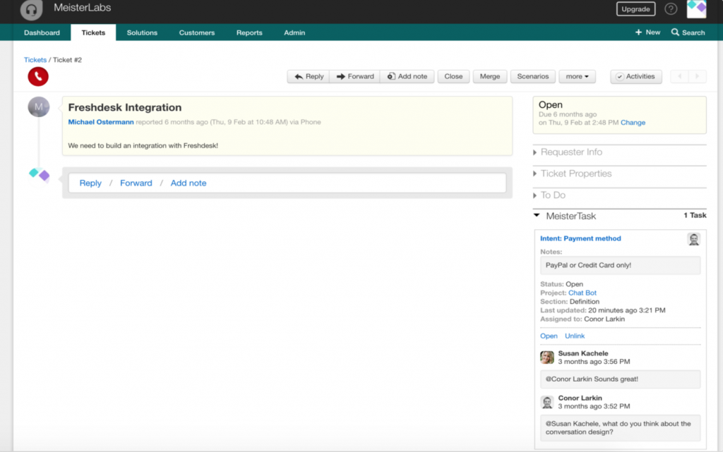Create a new item with + New
This screenshot has height=452, width=723.
tap(647, 32)
